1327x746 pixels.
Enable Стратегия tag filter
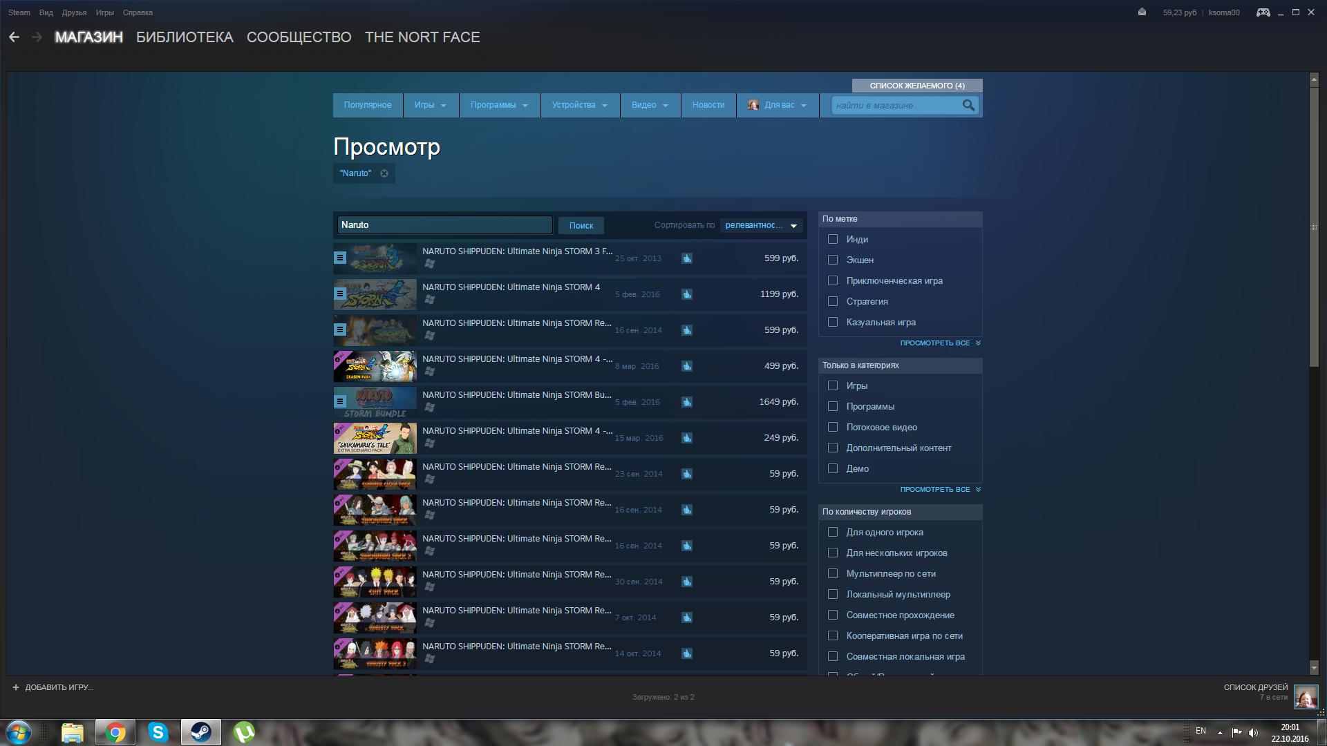click(833, 301)
